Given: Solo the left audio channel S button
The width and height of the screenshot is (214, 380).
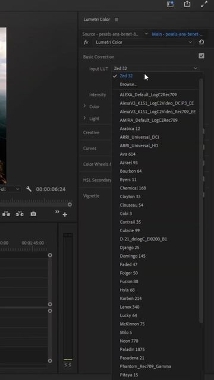Looking at the screenshot, I should click(66, 365).
